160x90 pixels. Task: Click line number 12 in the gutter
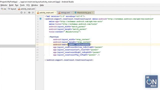37,44
